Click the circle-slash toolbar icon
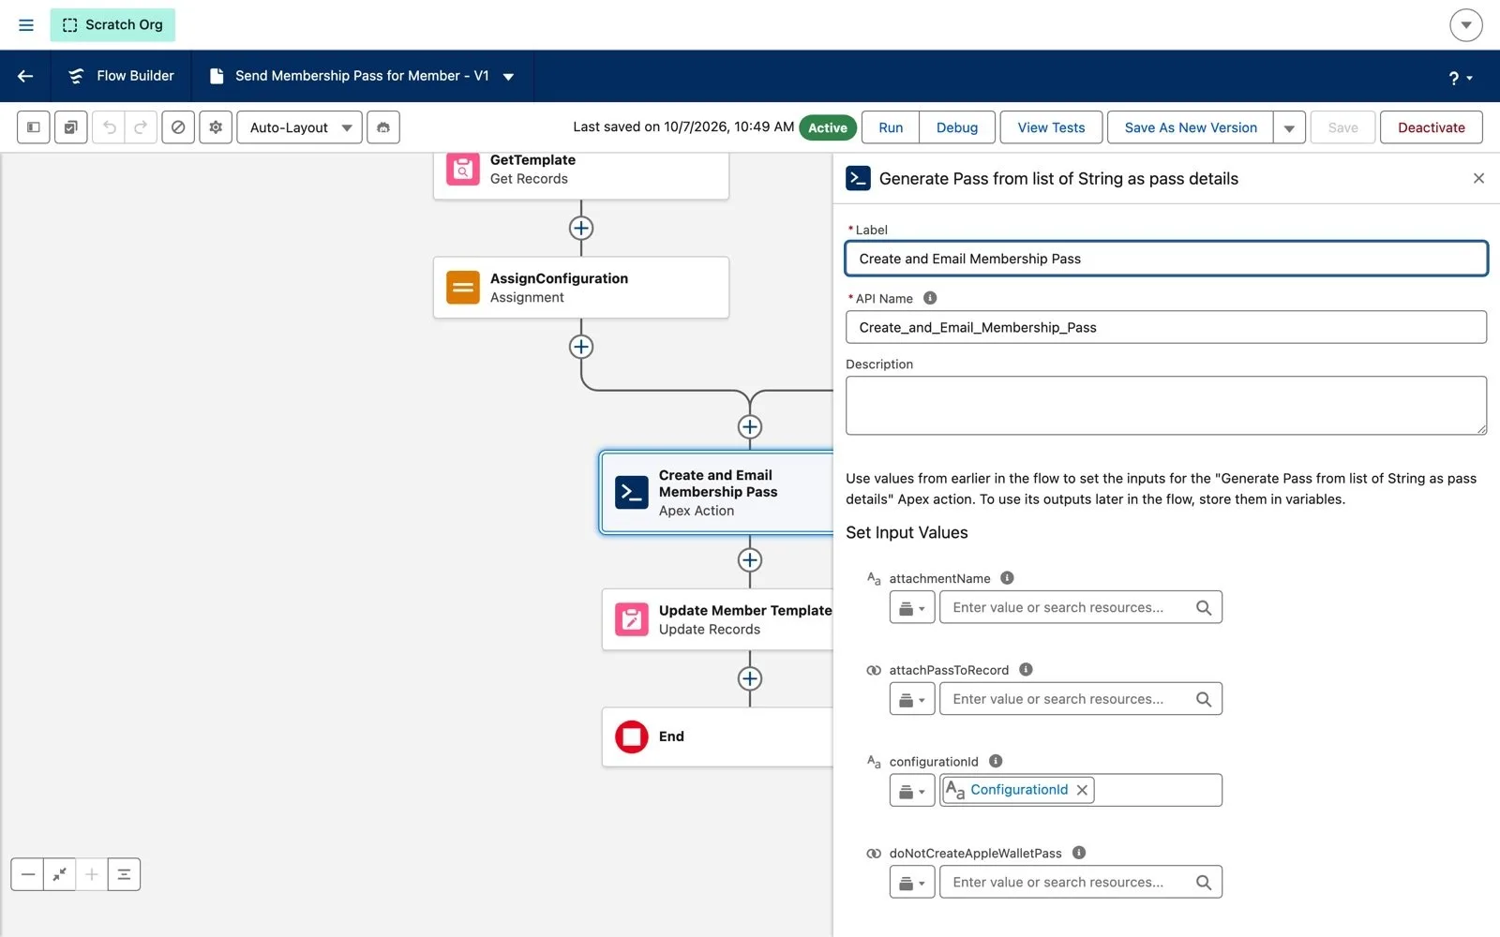Image resolution: width=1500 pixels, height=937 pixels. [178, 127]
